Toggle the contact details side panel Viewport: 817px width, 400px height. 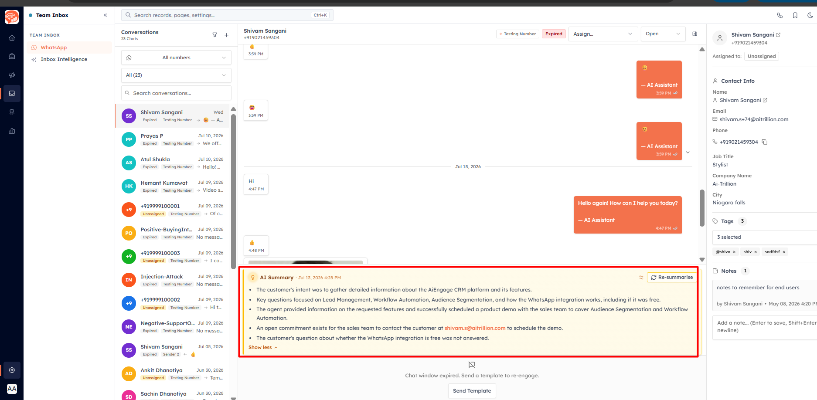point(695,34)
